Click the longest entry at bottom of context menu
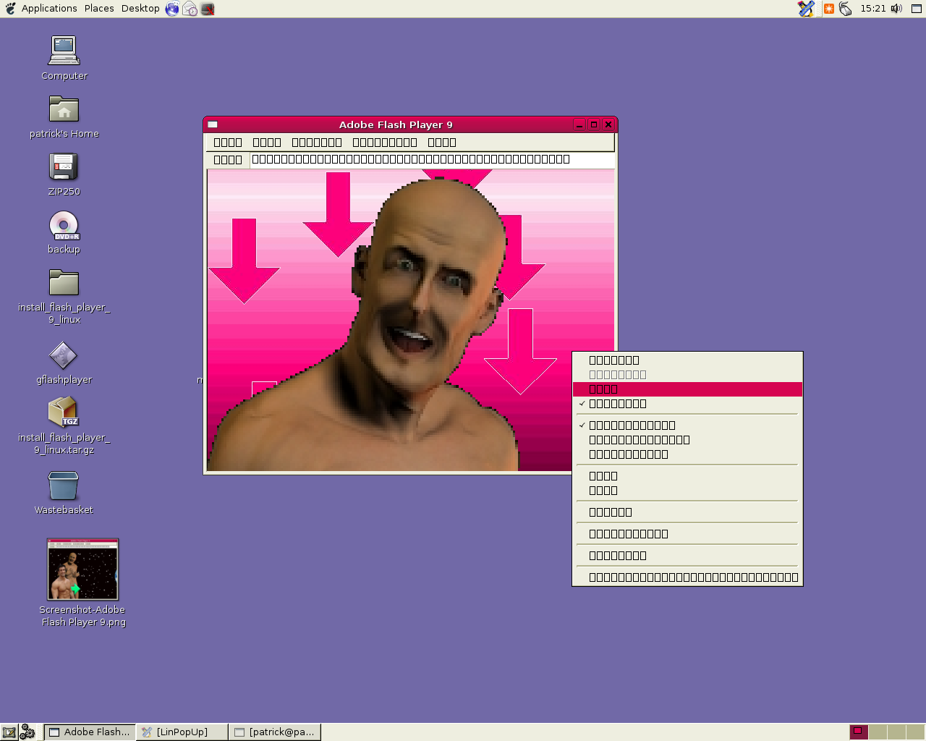926x741 pixels. tap(687, 577)
